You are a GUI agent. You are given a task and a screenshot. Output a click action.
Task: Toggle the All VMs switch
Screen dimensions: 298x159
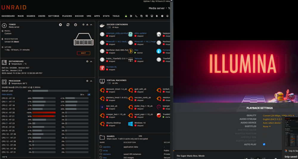pos(109,83)
